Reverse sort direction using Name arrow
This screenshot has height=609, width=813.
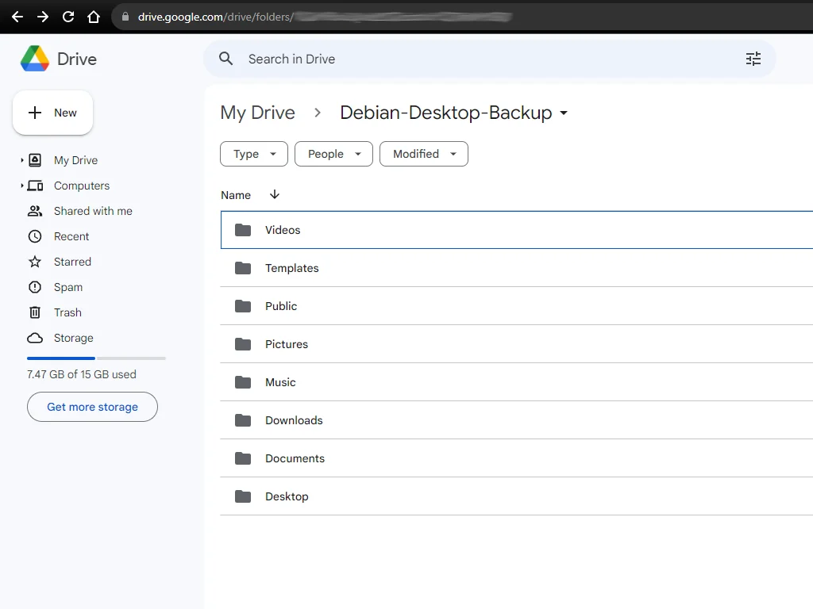click(x=275, y=194)
